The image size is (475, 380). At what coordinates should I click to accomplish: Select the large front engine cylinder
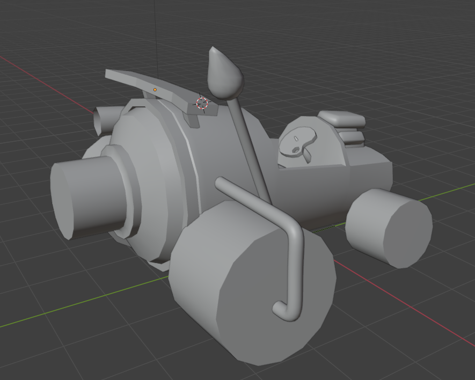(x=150, y=177)
